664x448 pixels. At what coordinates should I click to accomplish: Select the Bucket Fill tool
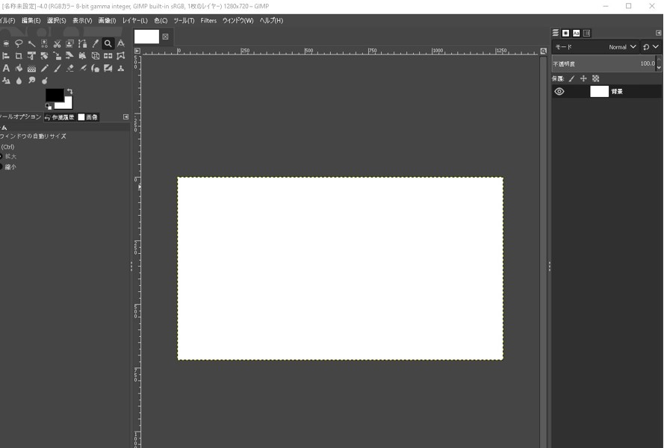pos(19,69)
